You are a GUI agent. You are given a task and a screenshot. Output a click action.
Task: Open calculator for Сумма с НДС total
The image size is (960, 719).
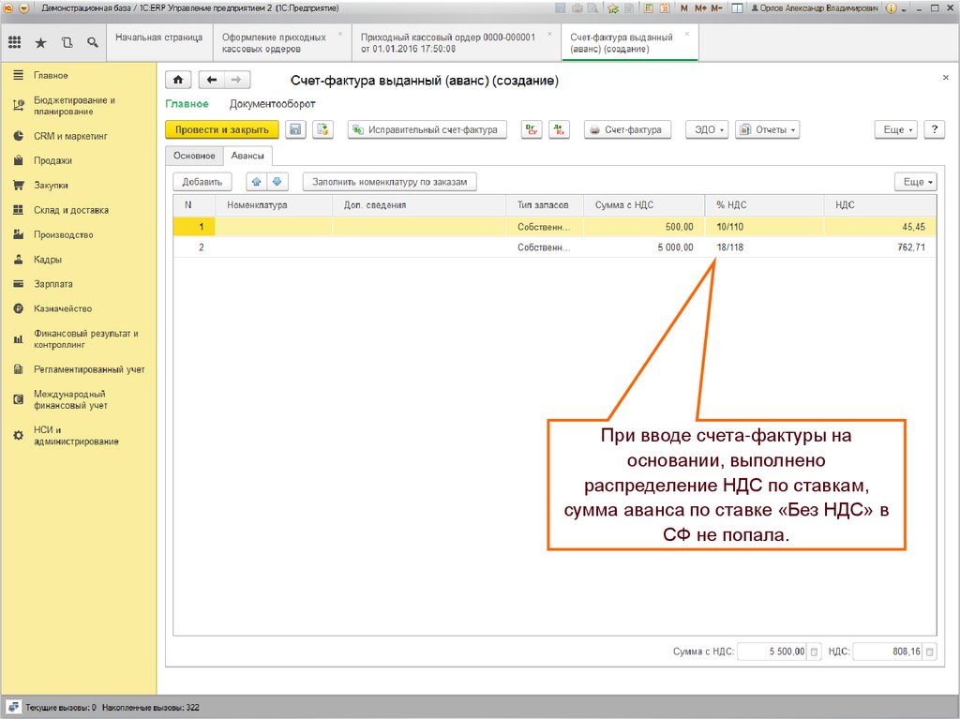point(814,652)
